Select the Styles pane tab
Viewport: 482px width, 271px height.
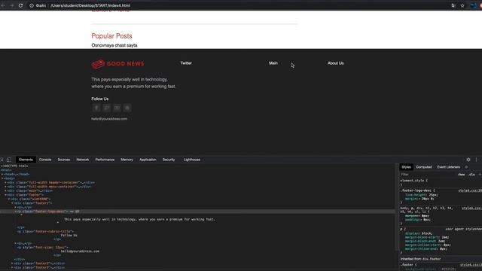[x=406, y=167]
